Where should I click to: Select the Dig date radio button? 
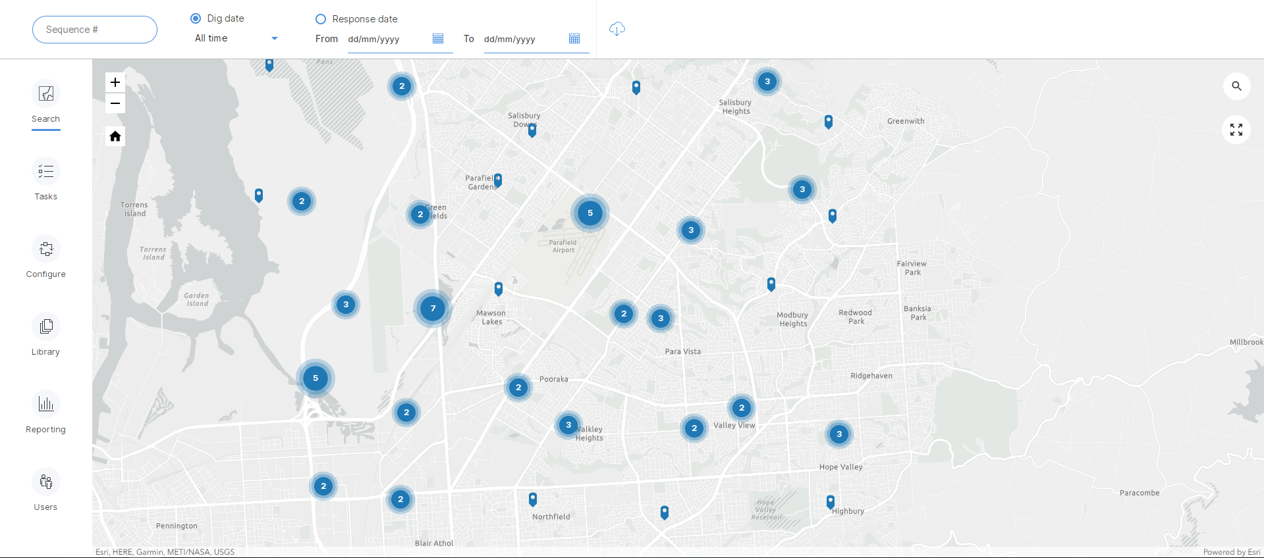(196, 18)
